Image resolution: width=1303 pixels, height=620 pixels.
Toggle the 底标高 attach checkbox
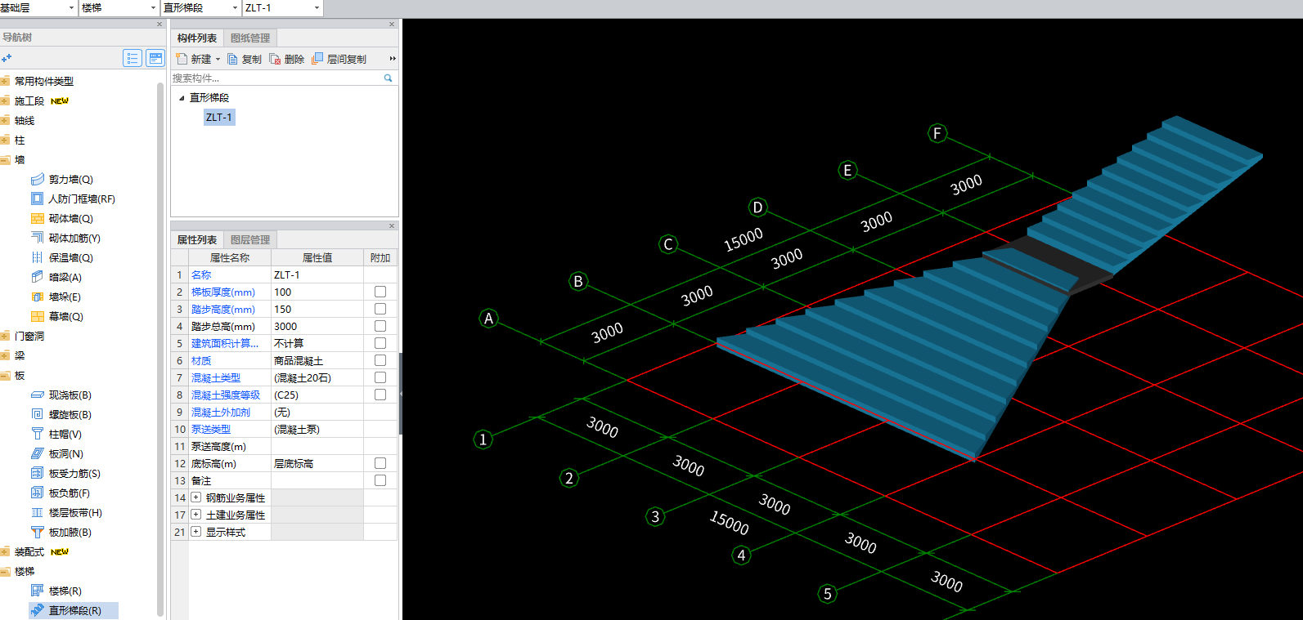coord(380,463)
